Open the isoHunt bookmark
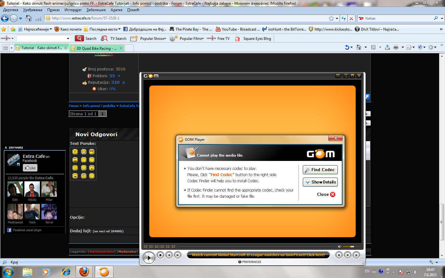Screen dimensions: 445x278 tap(284, 29)
